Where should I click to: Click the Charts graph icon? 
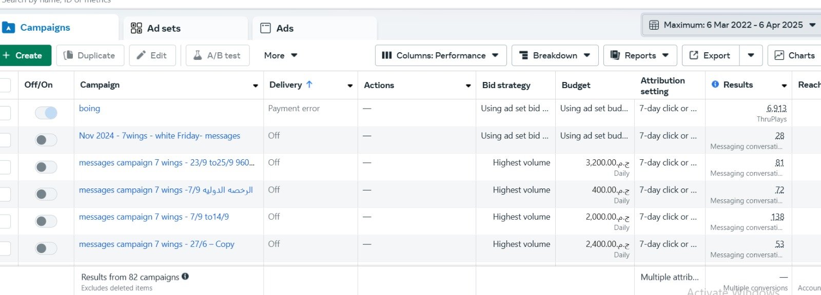[x=779, y=55]
